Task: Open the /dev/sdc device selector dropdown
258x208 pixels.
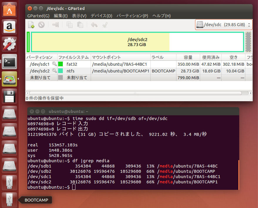Action: coord(223,25)
